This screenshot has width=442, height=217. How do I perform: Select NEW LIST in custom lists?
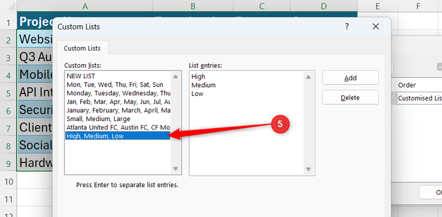tap(117, 76)
